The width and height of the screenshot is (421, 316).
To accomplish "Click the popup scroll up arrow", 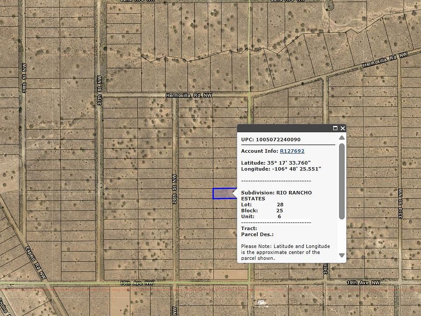I will pos(342,138).
